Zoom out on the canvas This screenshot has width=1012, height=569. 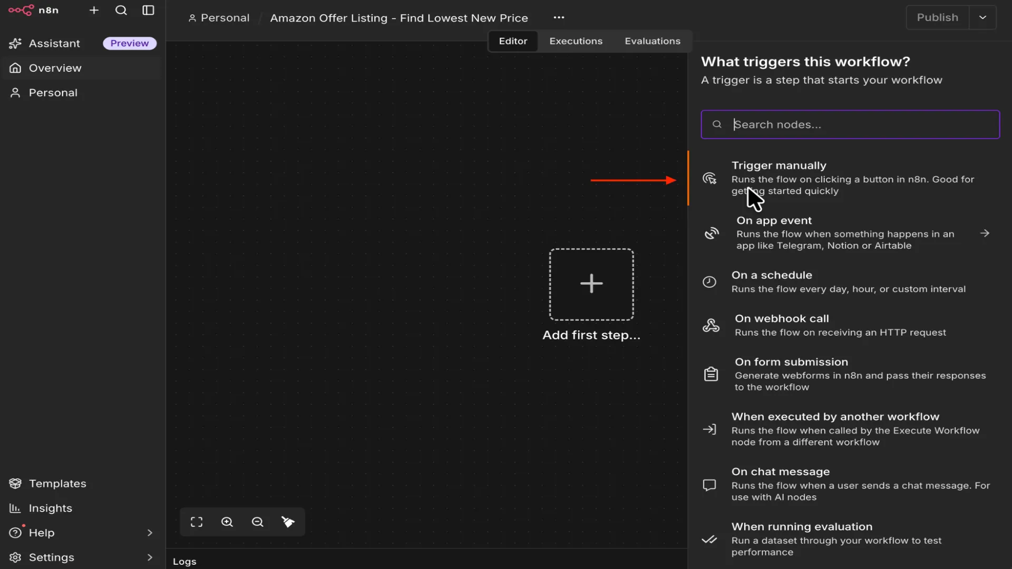click(x=258, y=522)
